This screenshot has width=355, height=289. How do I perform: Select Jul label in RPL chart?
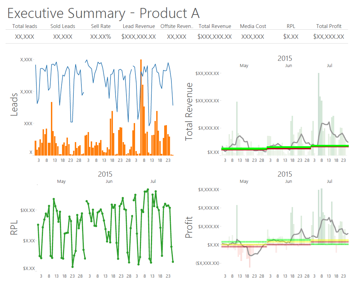click(153, 181)
